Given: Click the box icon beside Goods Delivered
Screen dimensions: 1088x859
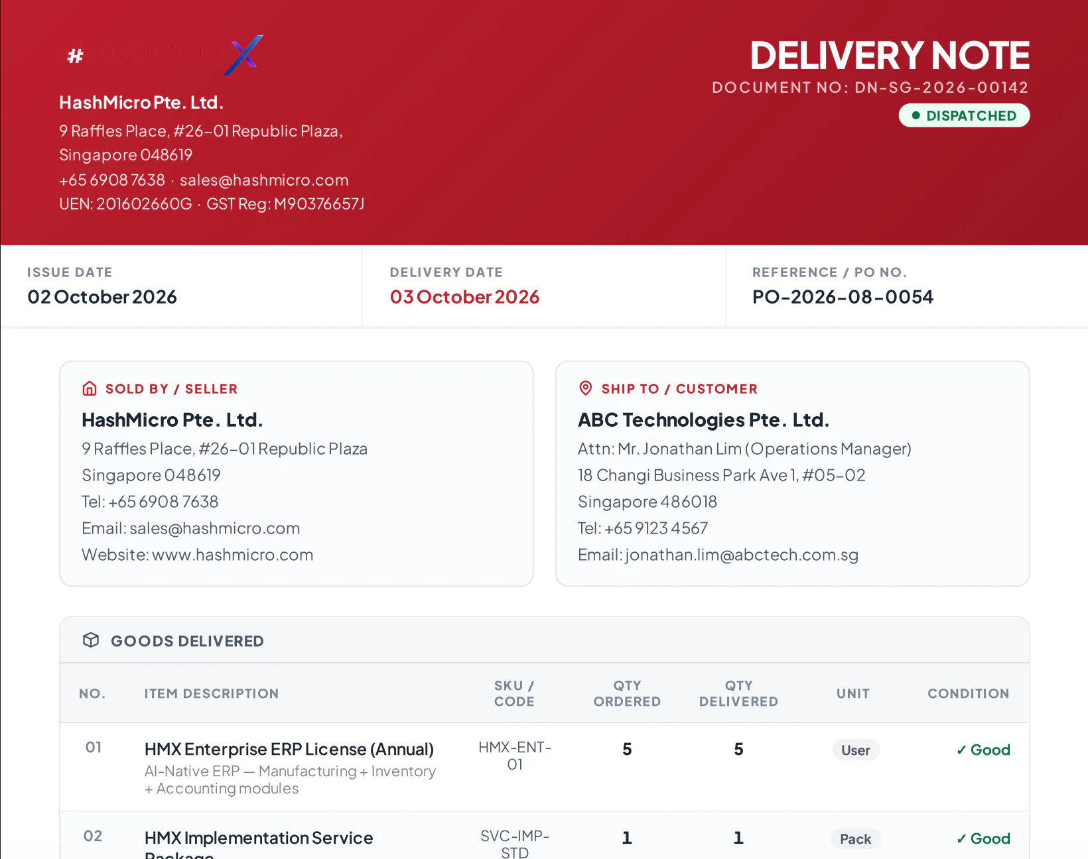Looking at the screenshot, I should click(91, 640).
